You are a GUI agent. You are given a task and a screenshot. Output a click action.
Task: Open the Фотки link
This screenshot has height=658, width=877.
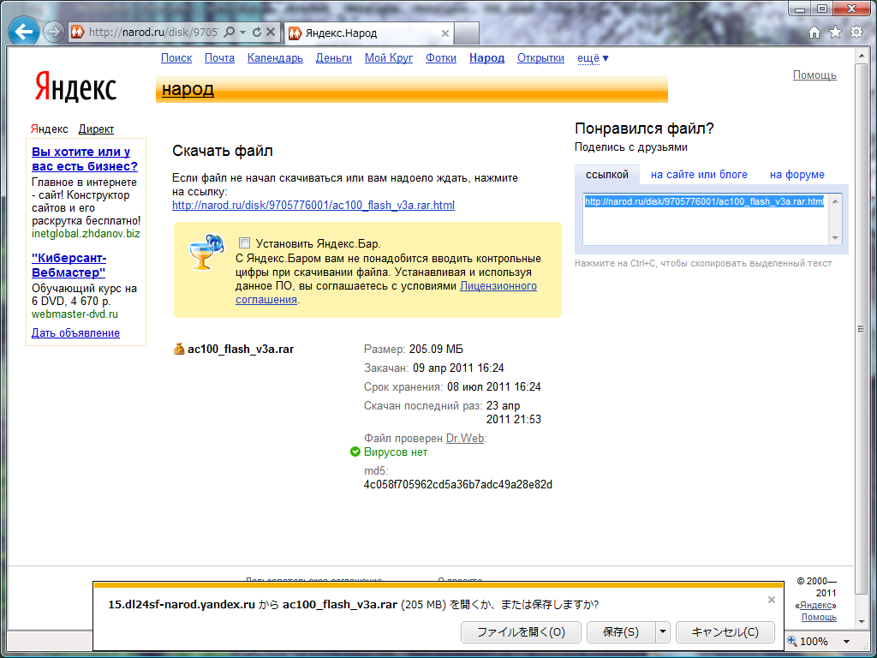441,58
